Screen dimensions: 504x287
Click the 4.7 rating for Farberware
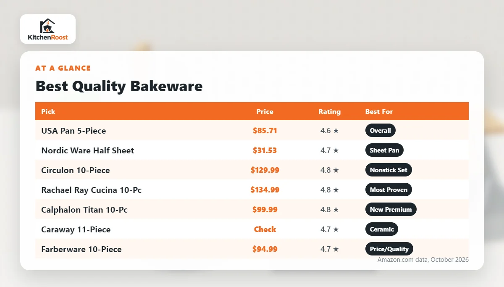[x=330, y=249]
